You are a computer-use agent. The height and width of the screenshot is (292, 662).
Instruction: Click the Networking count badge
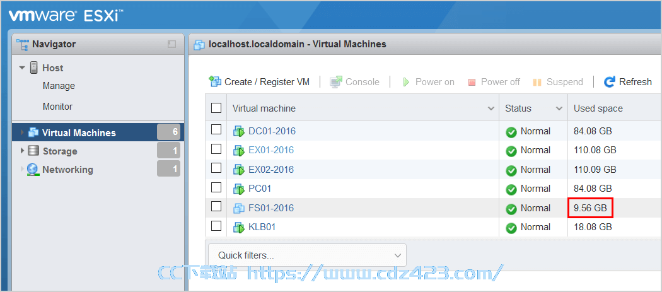169,168
